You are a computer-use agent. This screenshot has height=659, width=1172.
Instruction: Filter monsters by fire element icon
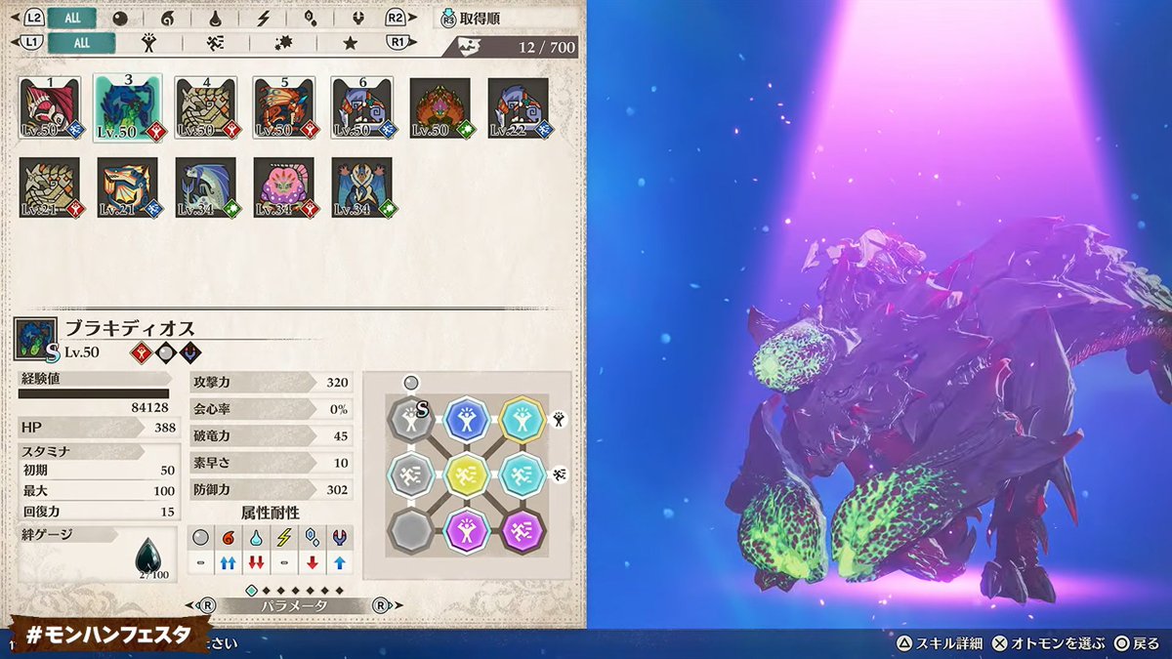point(169,19)
